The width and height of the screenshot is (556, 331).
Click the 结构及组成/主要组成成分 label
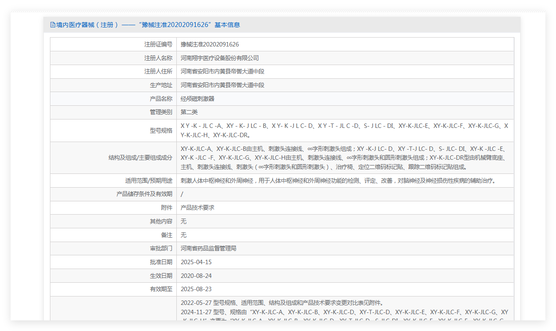pos(141,158)
